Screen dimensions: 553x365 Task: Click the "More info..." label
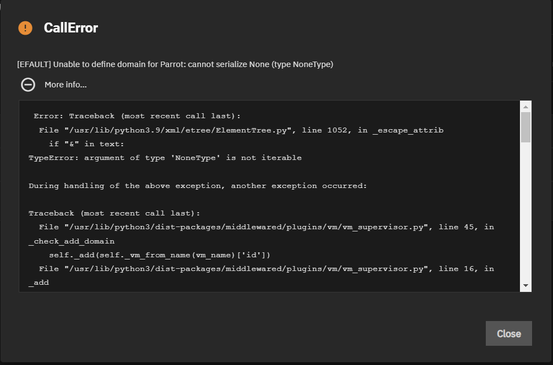(66, 85)
